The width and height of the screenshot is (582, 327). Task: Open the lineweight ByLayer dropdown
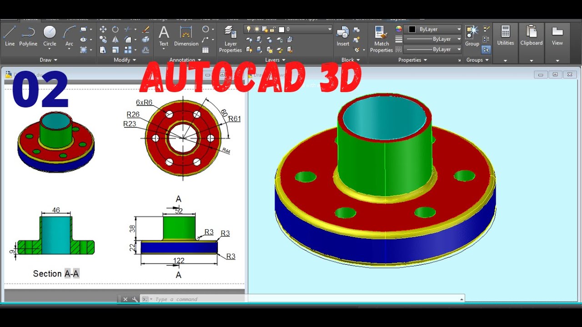[x=459, y=39]
